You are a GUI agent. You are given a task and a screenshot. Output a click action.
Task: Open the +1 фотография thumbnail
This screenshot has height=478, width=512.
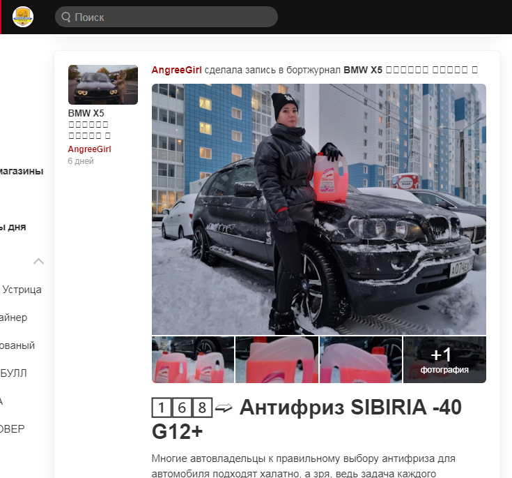[444, 359]
